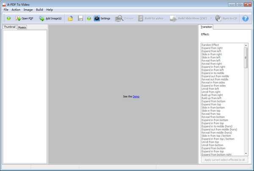Open the Build menu

(39, 9)
